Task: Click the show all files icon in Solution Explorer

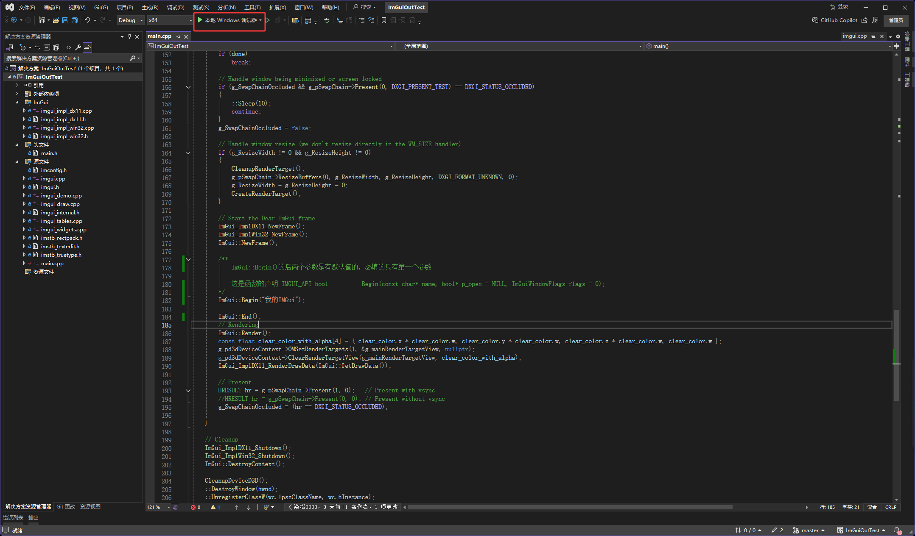Action: click(x=56, y=47)
